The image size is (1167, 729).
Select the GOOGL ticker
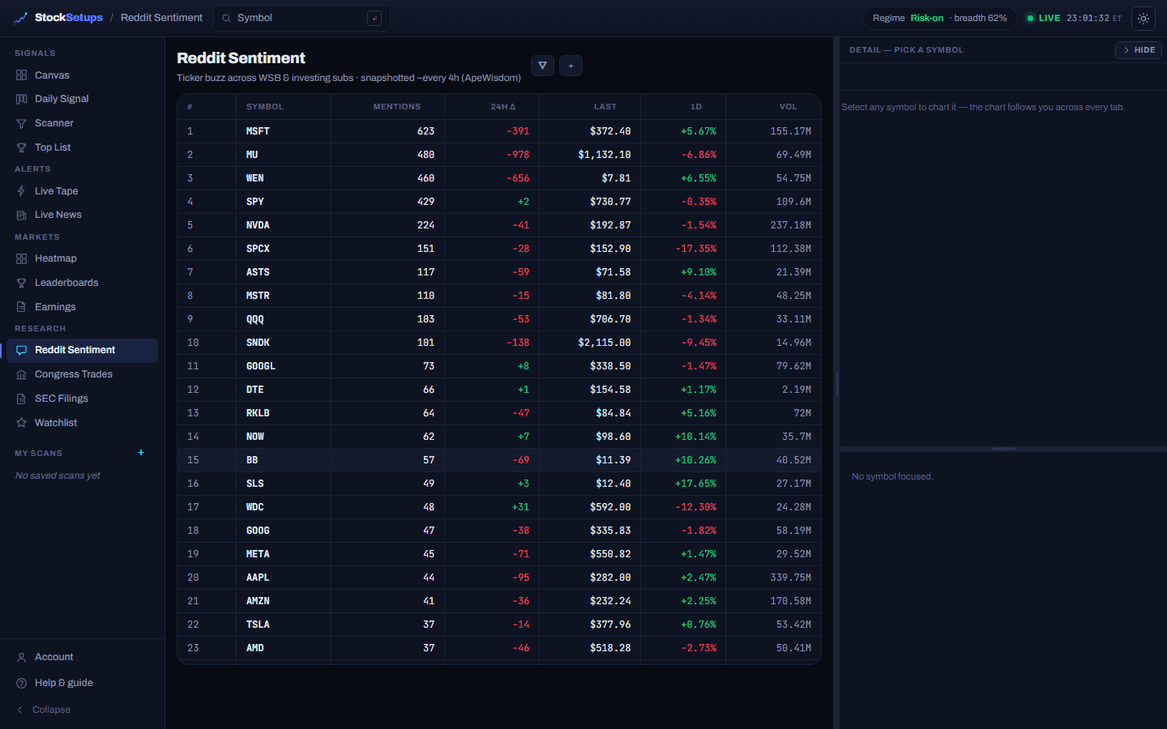(x=261, y=366)
